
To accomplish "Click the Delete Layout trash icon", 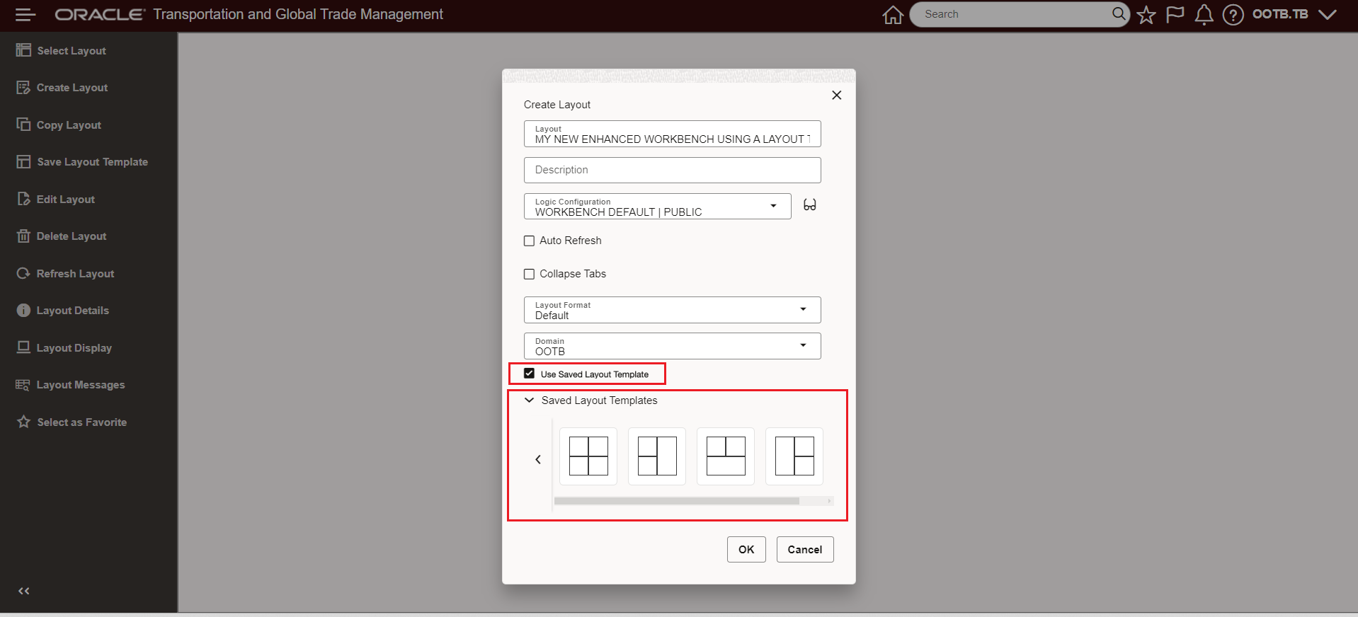I will coord(23,236).
